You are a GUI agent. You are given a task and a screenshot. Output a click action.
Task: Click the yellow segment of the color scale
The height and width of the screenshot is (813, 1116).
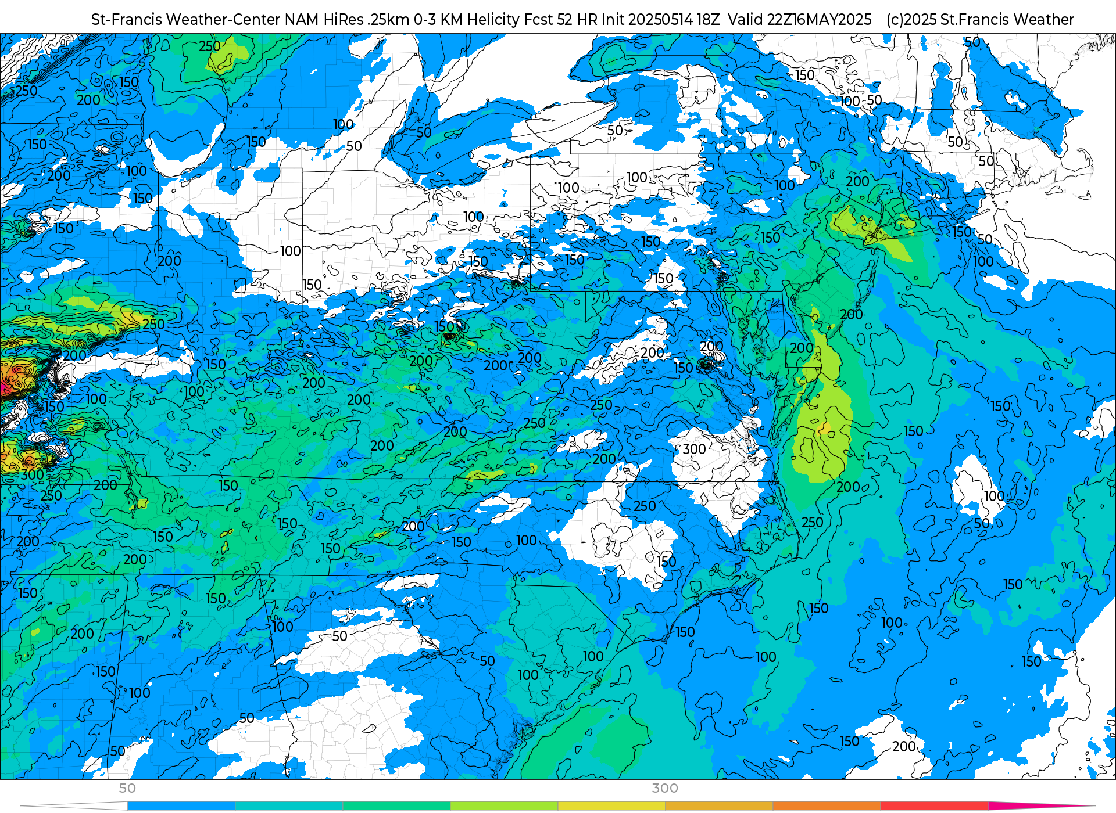(611, 806)
